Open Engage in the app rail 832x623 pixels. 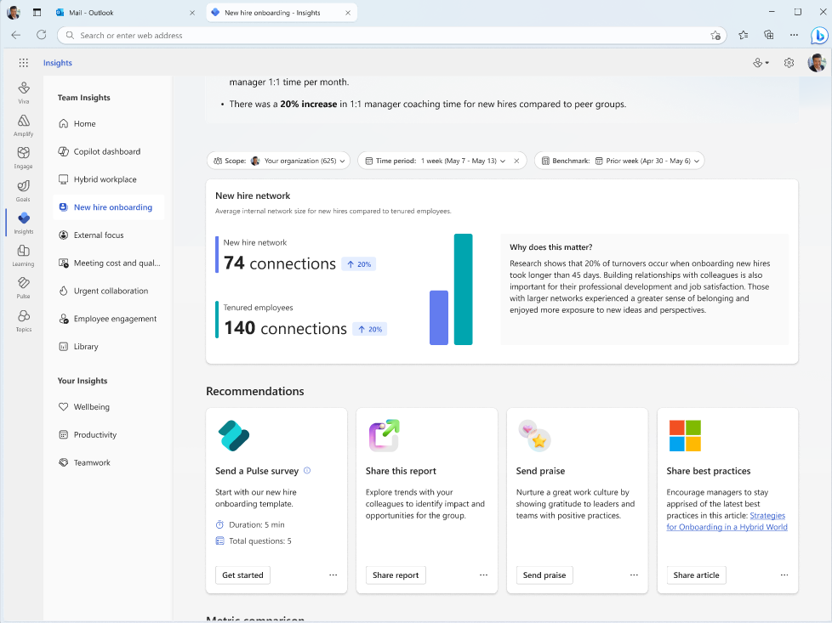tap(23, 158)
